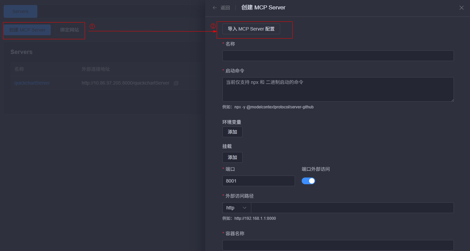This screenshot has height=251, width=470.
Task: Click the 名称 name input field
Action: pyautogui.click(x=338, y=55)
